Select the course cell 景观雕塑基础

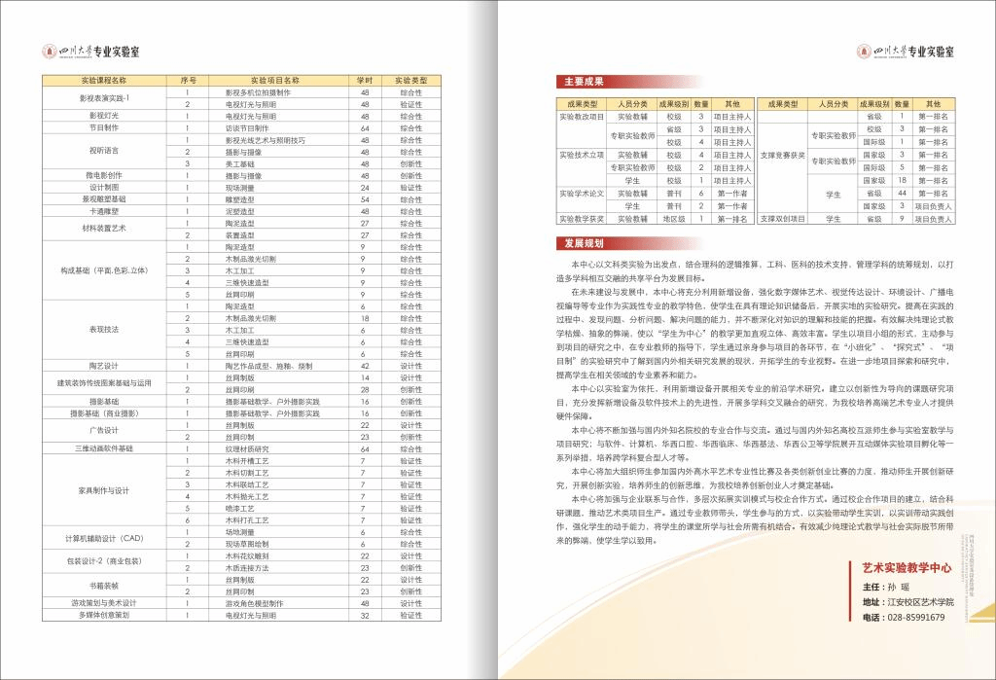(104, 198)
